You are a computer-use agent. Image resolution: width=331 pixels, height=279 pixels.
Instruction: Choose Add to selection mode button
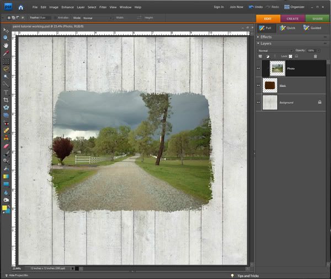point(13,18)
